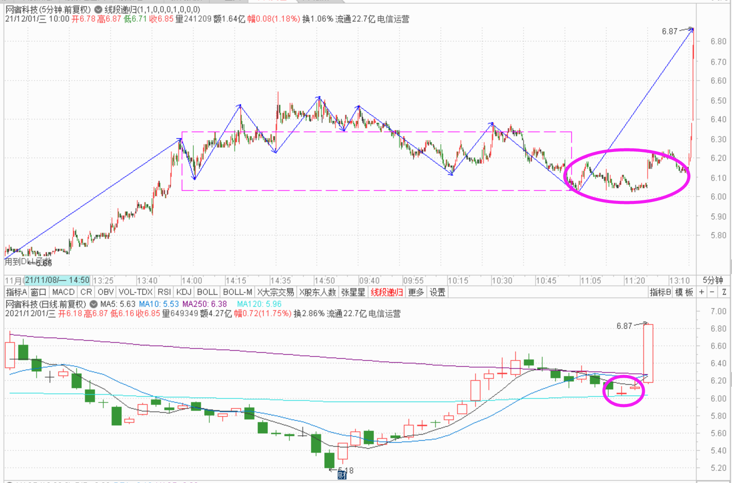
Task: Click the 财 marker under the daily chart
Action: [342, 475]
